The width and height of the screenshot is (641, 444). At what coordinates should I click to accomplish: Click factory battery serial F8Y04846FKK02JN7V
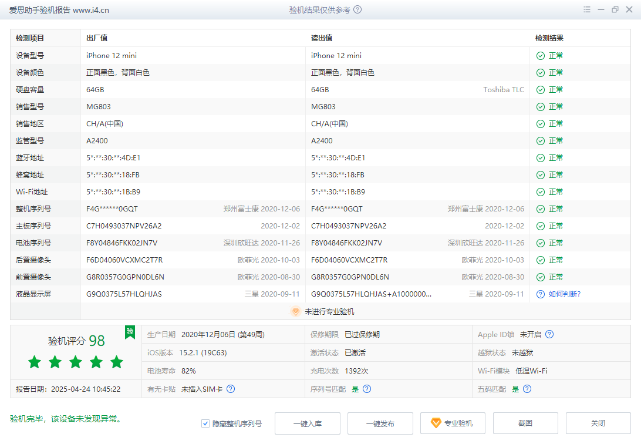pyautogui.click(x=122, y=243)
